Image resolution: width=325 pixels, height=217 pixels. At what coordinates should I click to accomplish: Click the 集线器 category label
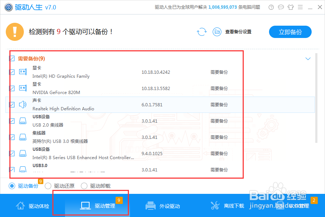tap(39, 133)
